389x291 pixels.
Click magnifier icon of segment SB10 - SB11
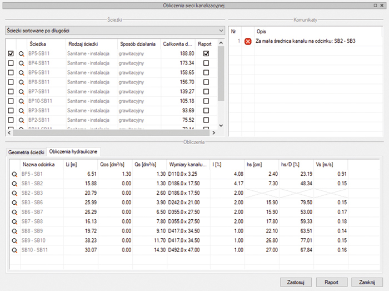14,250
